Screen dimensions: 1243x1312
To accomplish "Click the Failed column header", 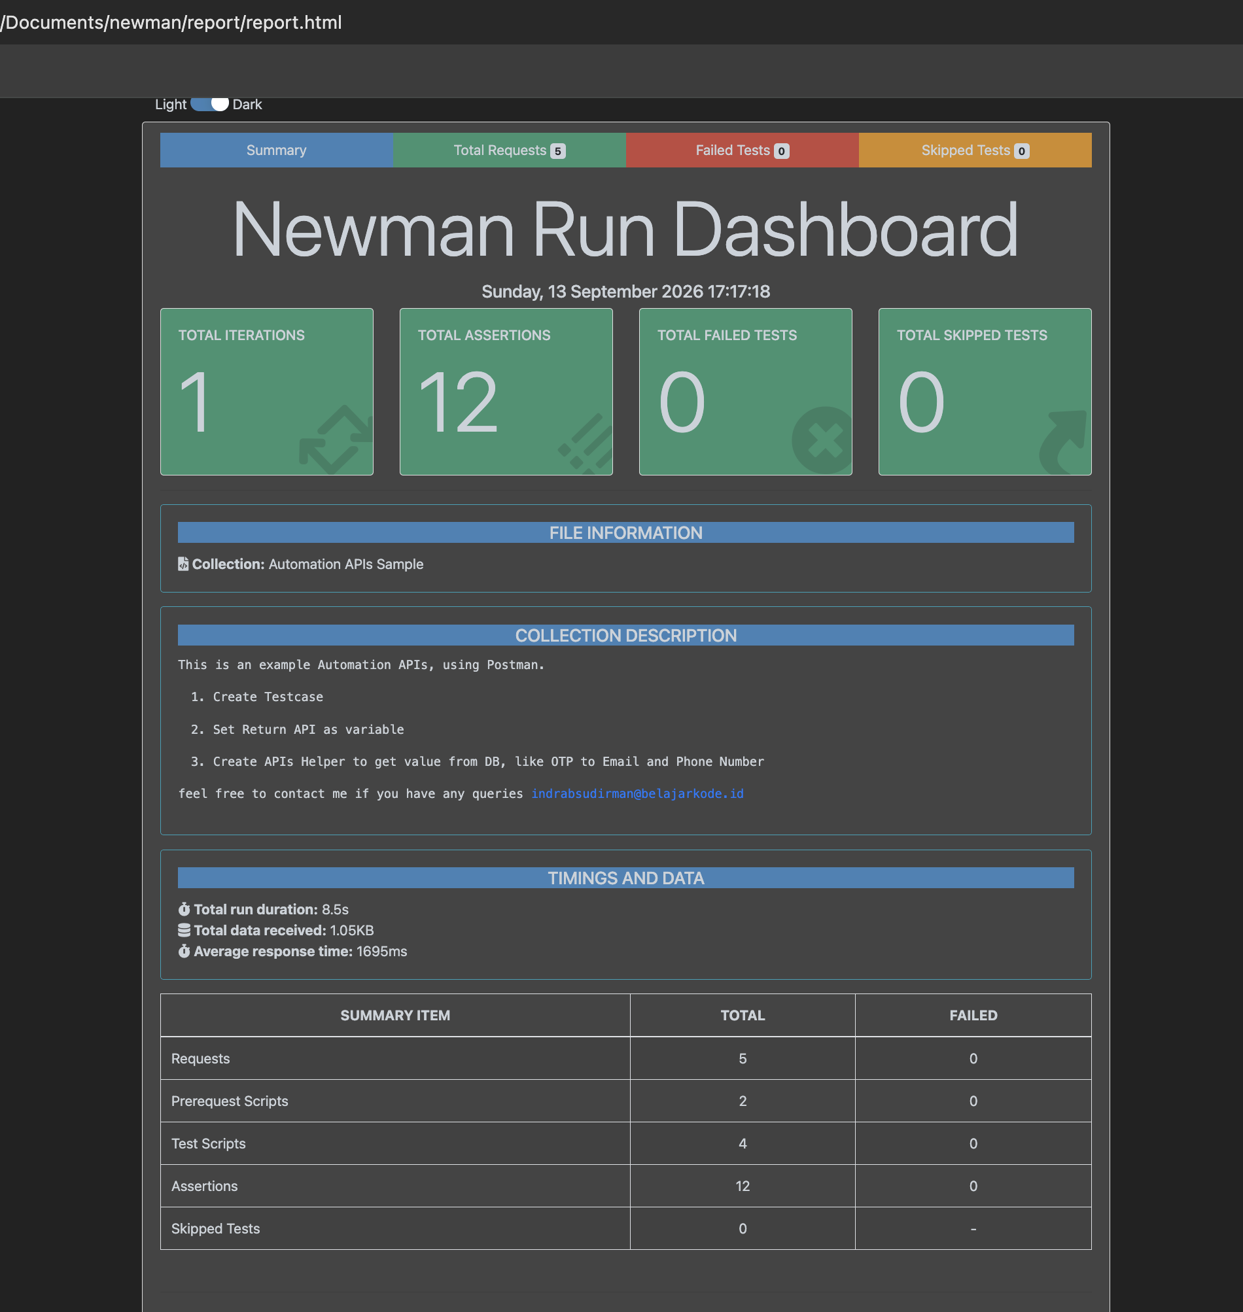I will [973, 1015].
